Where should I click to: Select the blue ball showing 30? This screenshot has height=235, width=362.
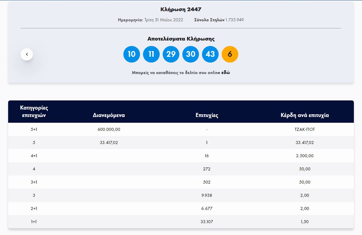point(190,54)
